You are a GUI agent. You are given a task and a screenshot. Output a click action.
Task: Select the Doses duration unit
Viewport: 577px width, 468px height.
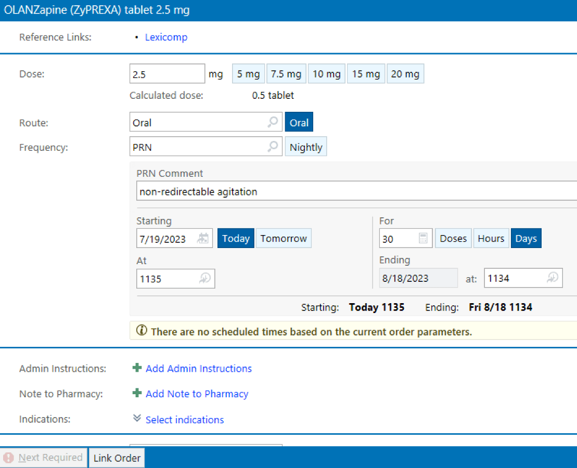coord(453,239)
